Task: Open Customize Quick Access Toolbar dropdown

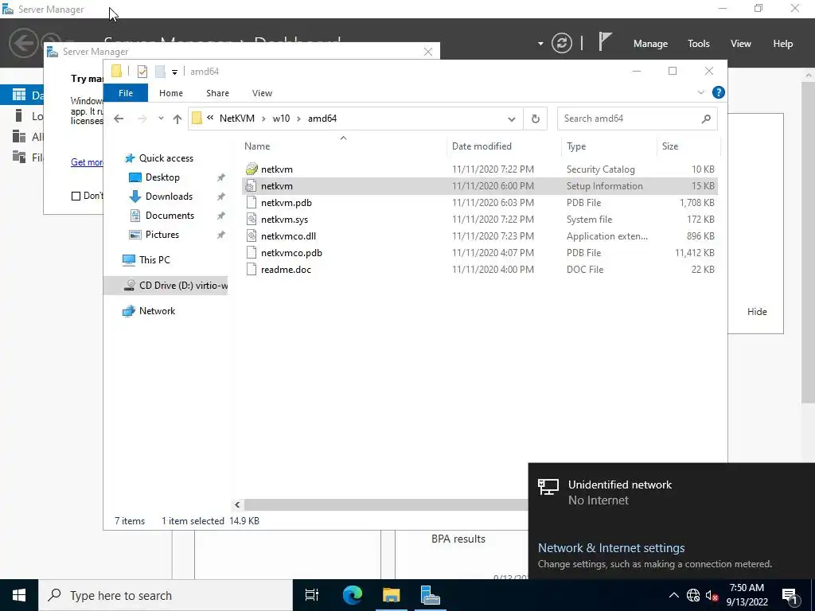Action: pyautogui.click(x=174, y=72)
